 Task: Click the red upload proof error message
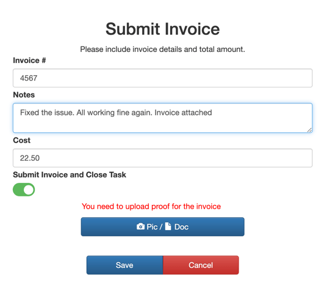(151, 206)
